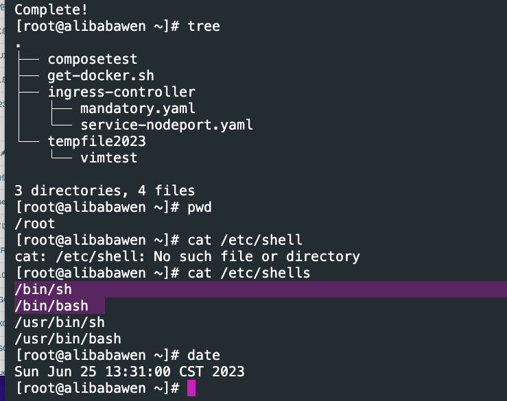Click service-nodeport.yaml file name
This screenshot has height=401, width=507.
click(x=167, y=125)
